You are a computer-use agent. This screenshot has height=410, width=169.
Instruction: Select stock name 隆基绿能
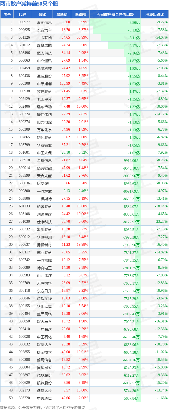point(44,45)
